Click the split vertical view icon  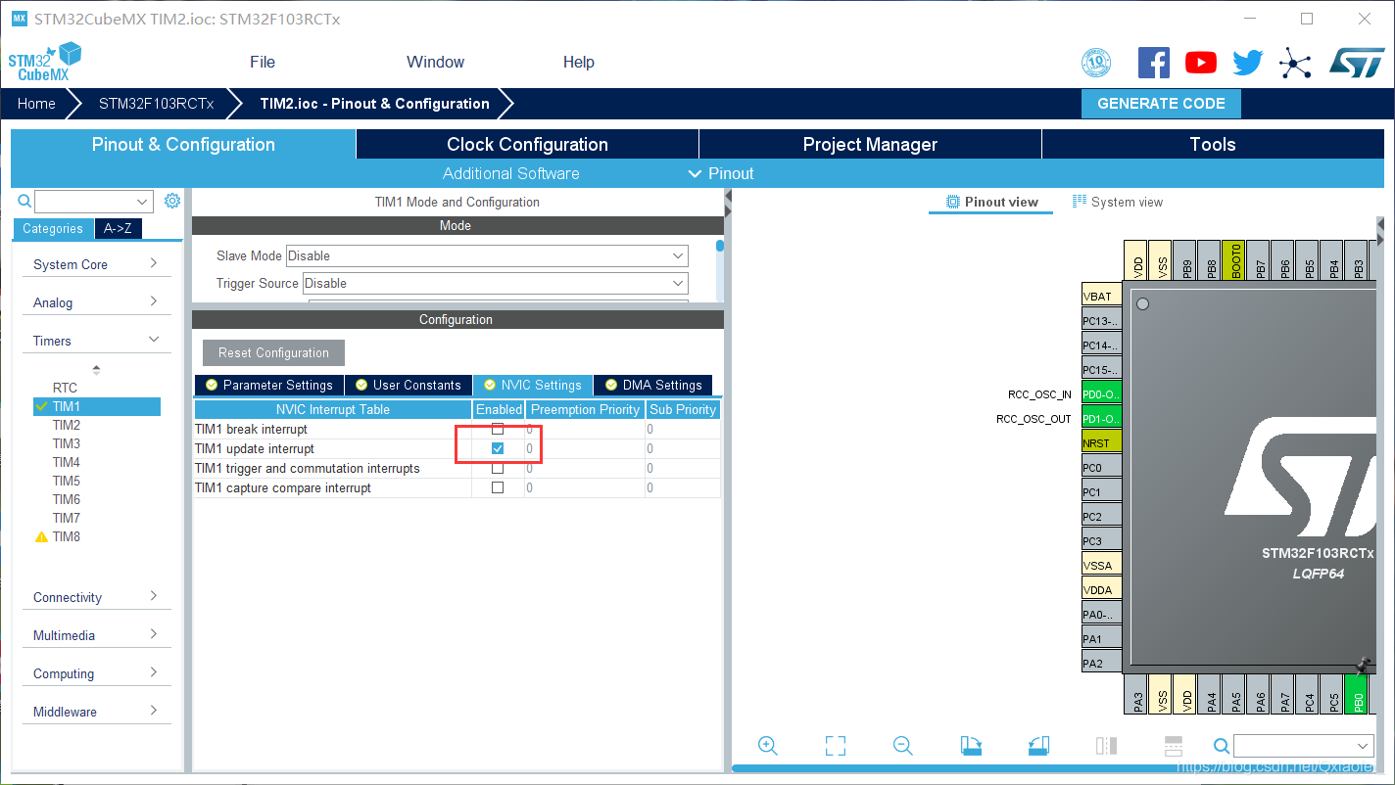coord(1106,746)
